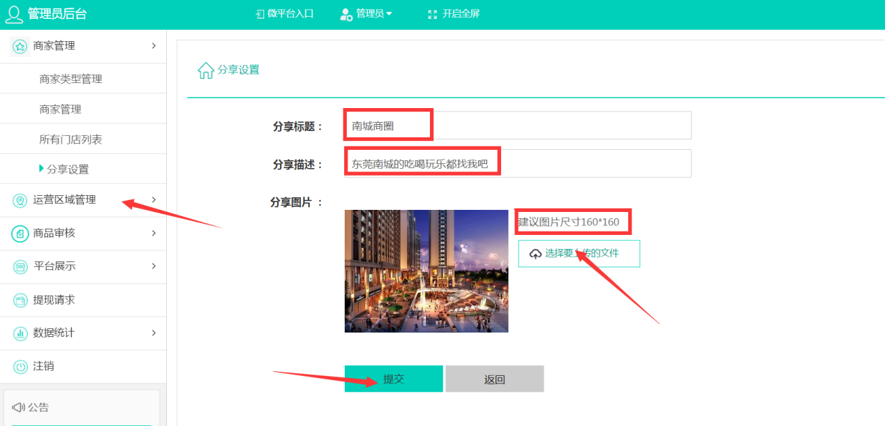Viewport: 885px width, 426px height.
Task: Click the home icon beside 分享设置
Action: 206,70
